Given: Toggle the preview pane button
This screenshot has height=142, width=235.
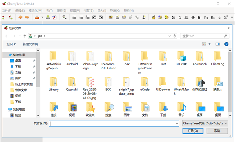Looking at the screenshot, I should 218,44.
